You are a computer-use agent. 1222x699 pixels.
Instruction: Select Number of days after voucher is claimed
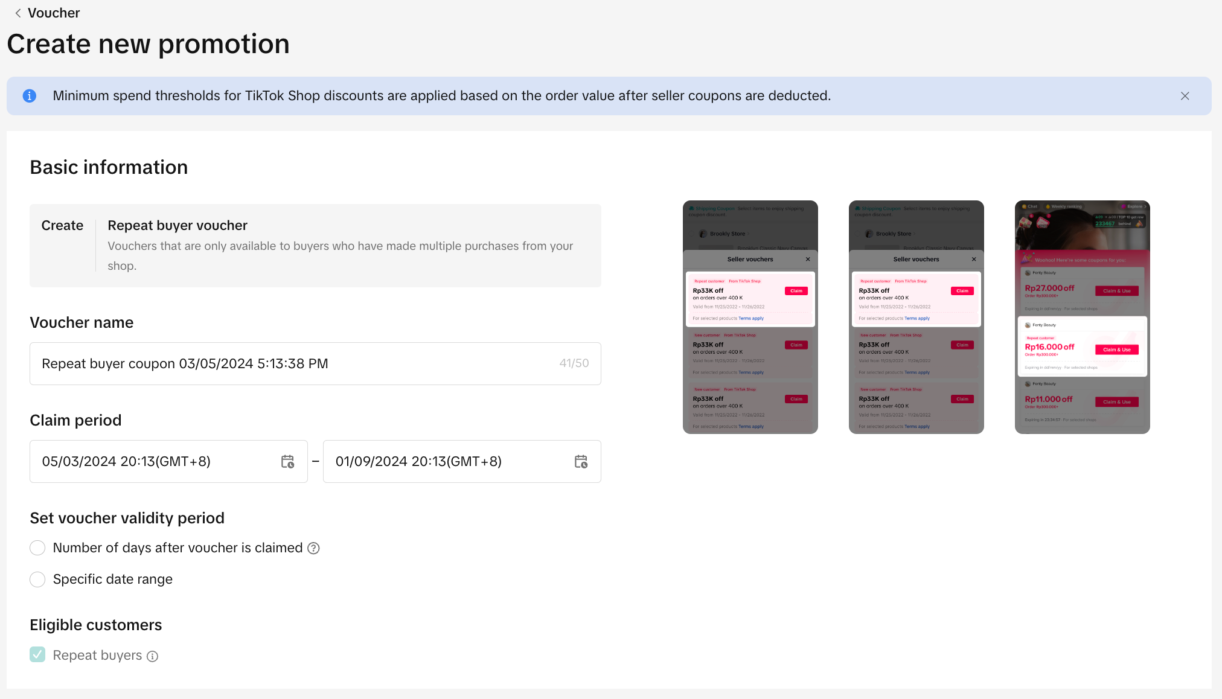[x=37, y=548]
